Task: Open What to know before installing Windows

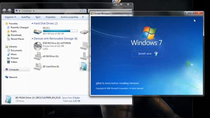Action: tap(117, 83)
